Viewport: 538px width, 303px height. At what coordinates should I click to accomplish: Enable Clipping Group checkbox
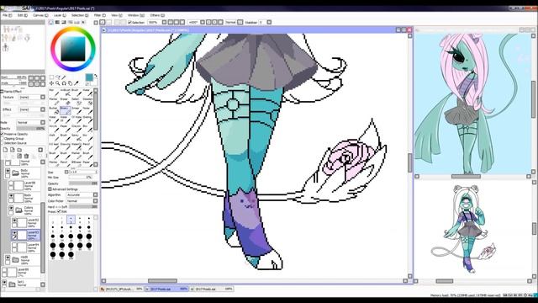[x=2, y=138]
